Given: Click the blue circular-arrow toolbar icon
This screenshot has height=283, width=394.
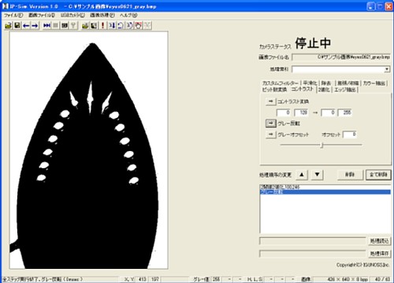Looking at the screenshot, I should 121,25.
